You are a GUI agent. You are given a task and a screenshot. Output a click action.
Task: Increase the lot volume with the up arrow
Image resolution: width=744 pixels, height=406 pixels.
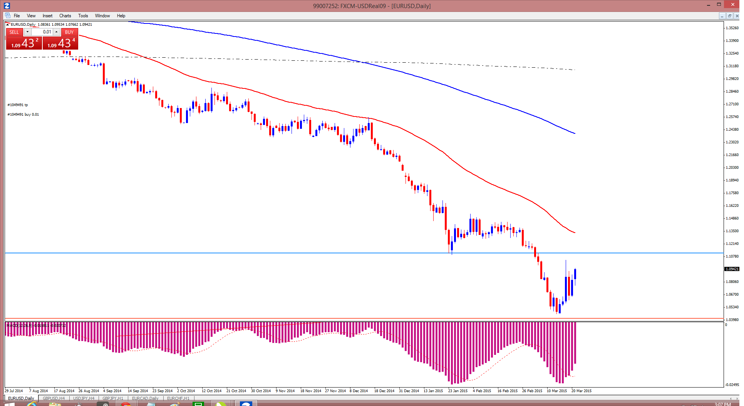coord(57,32)
